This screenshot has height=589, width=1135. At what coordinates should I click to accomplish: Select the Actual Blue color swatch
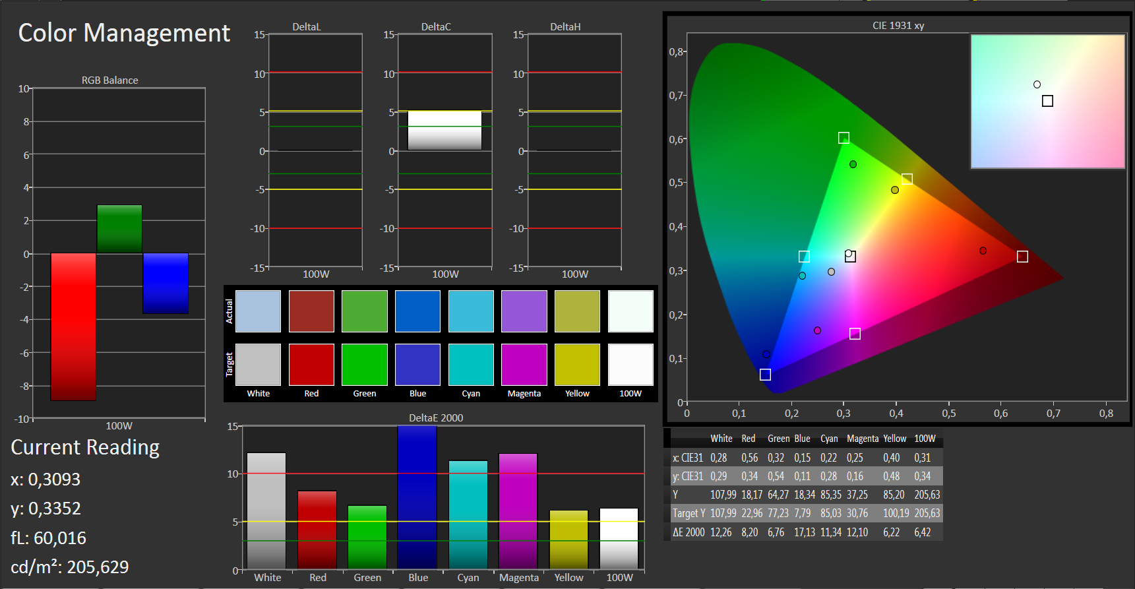(417, 311)
